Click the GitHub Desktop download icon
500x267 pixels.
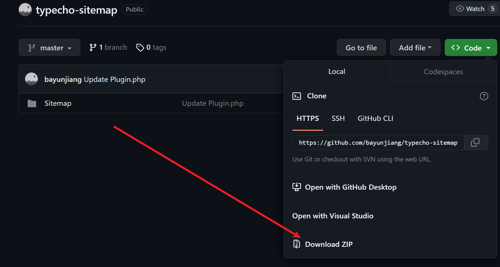(x=296, y=187)
